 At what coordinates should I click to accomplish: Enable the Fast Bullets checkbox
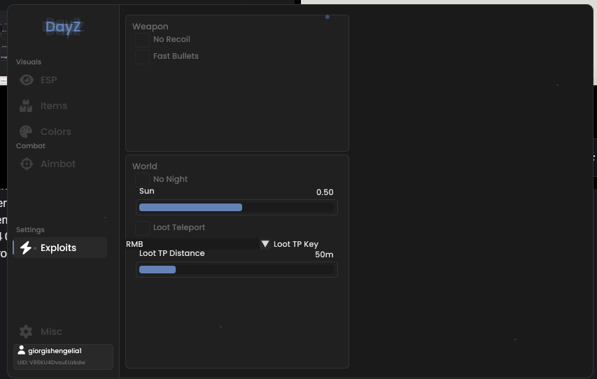click(142, 57)
